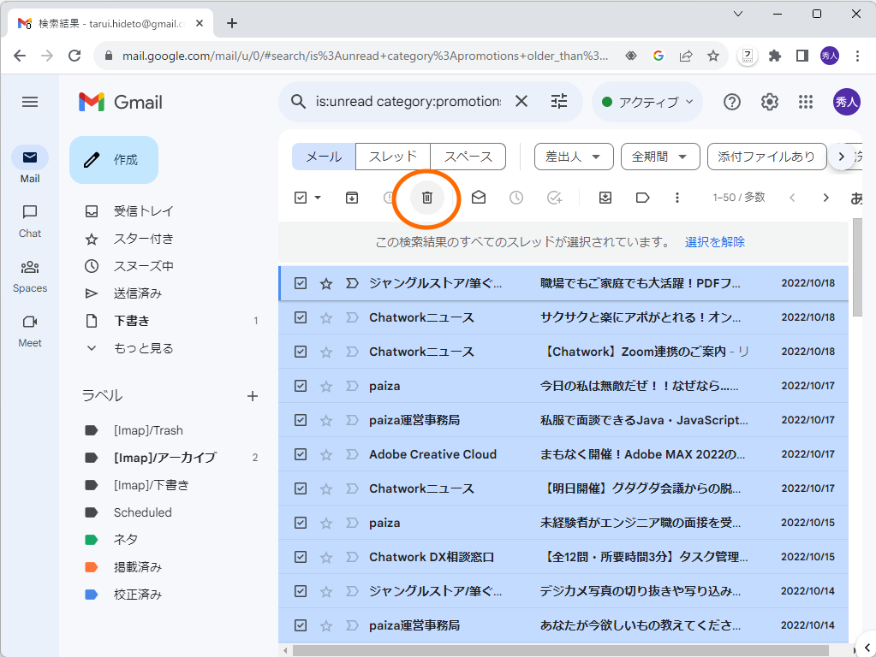876x657 pixels.
Task: Star the paiza email
Action: coord(325,386)
